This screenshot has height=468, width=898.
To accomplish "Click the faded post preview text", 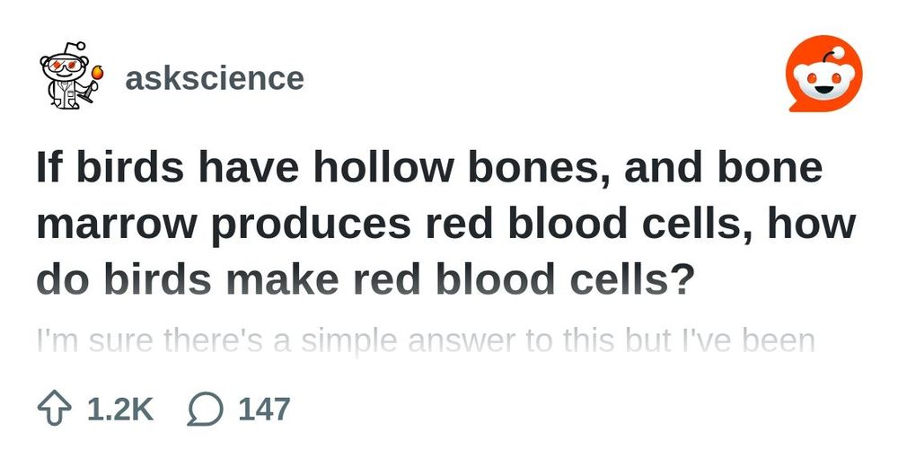I will (x=426, y=341).
